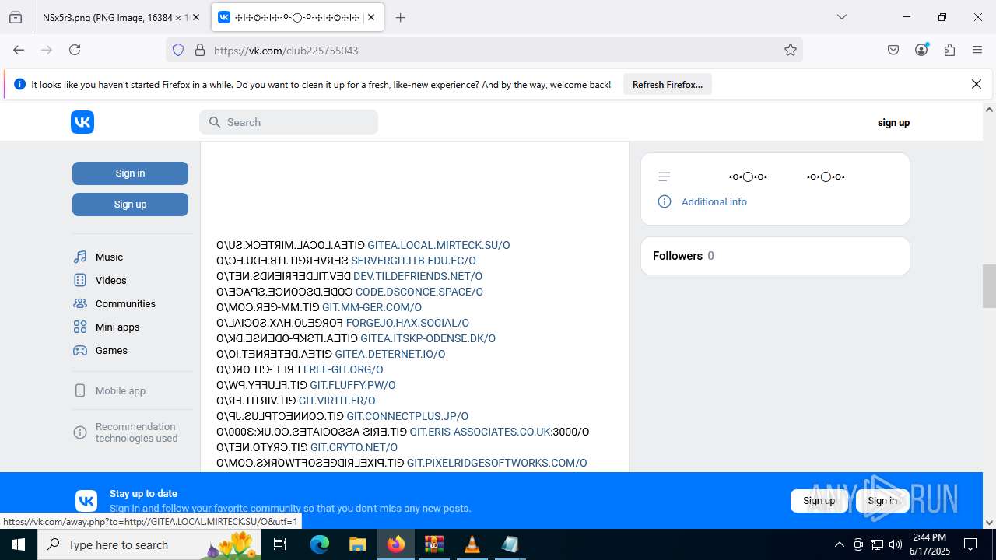
Task: Open the Firefox application menu
Action: tap(977, 50)
